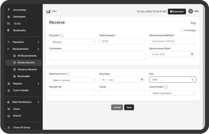The image size is (209, 134).
Task: Click the TEST company logo icon
Action: (48, 11)
